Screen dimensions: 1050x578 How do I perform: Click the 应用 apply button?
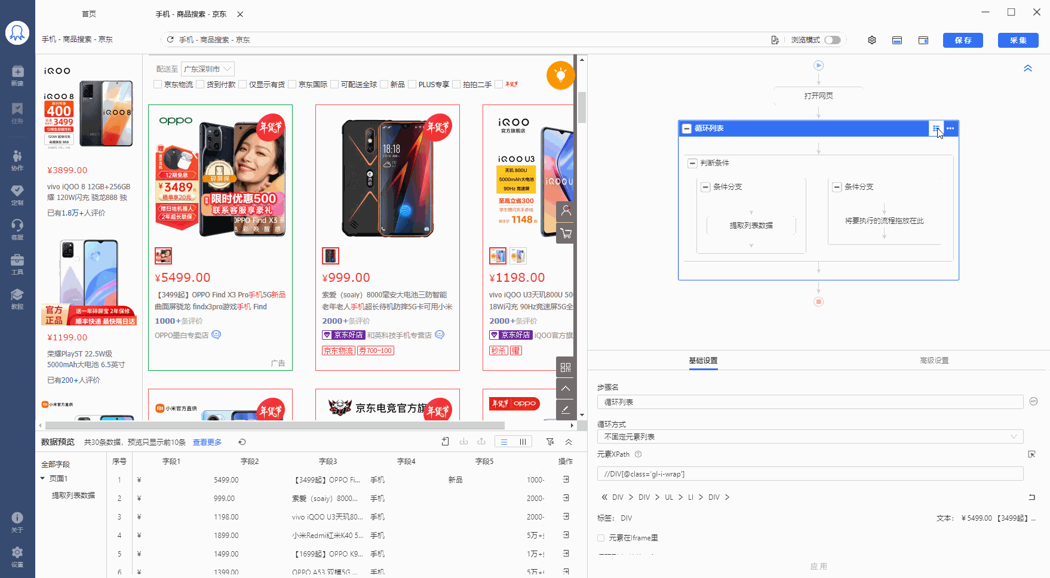pos(819,566)
